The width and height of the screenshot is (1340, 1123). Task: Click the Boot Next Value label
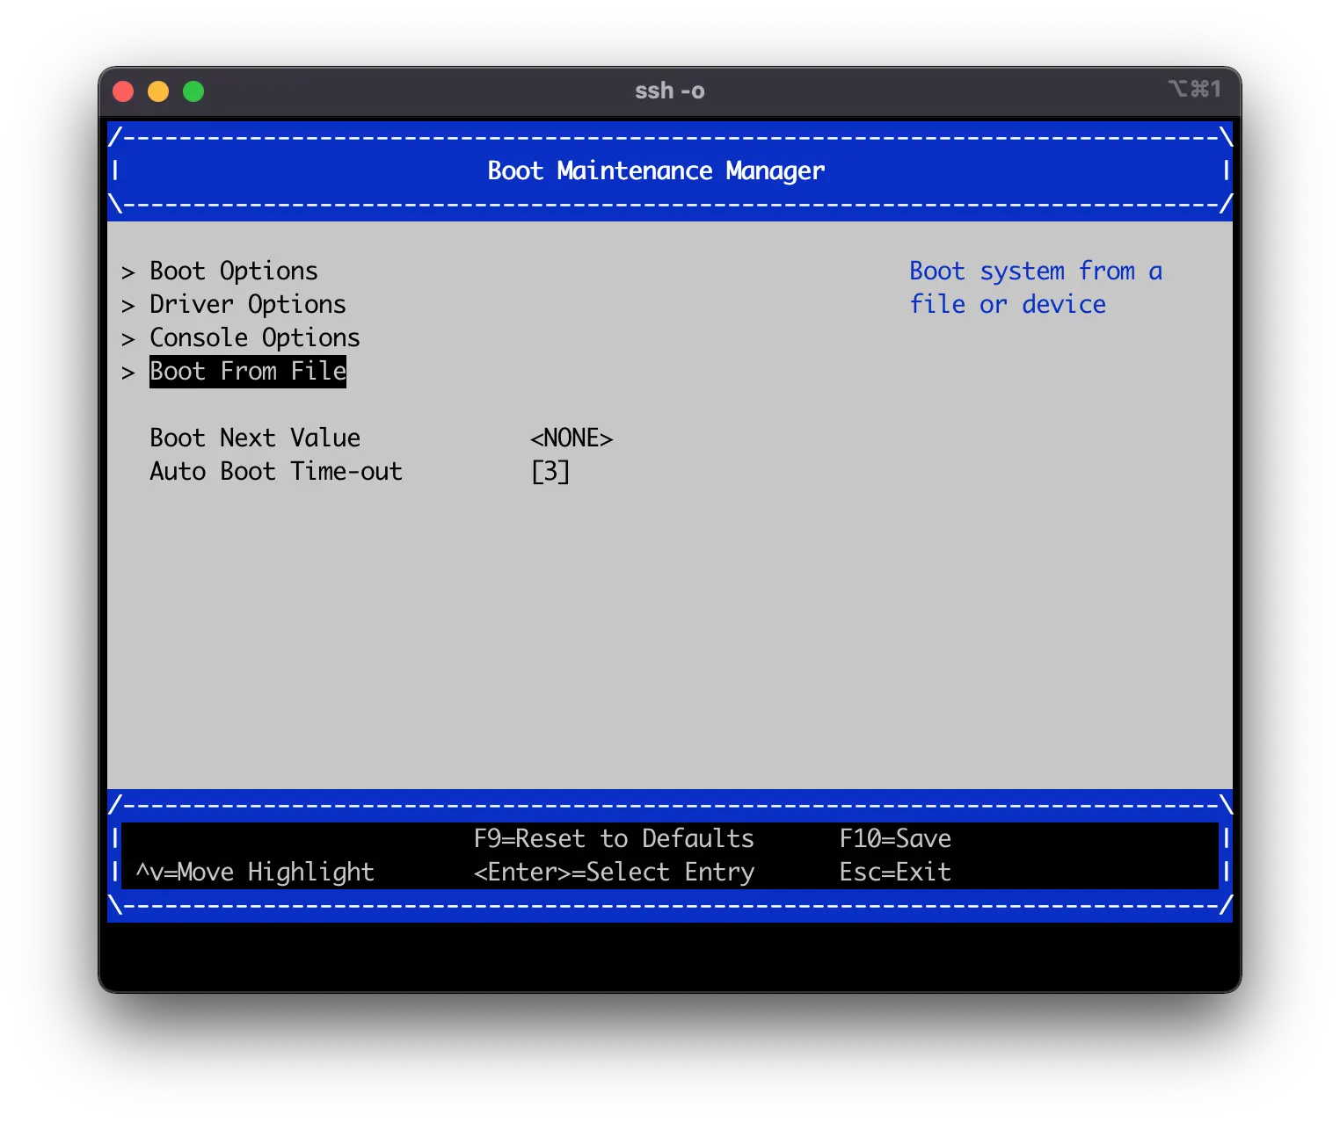(x=255, y=438)
